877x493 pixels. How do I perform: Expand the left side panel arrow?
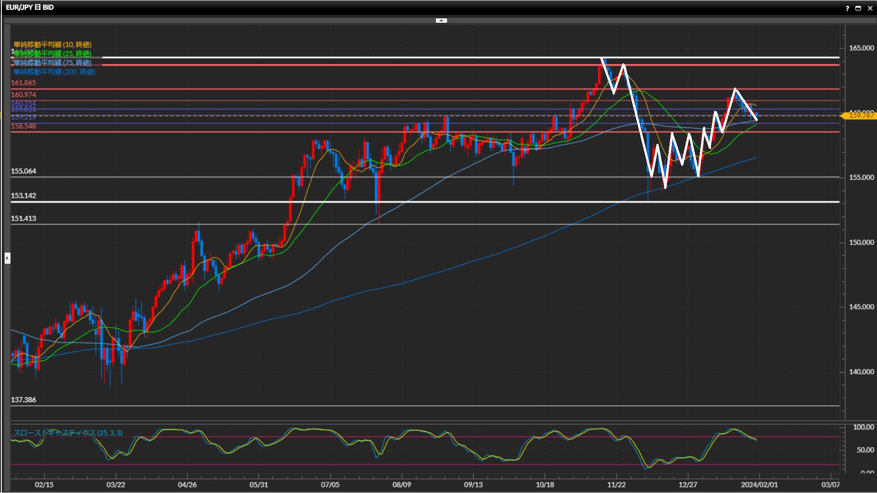coord(7,258)
